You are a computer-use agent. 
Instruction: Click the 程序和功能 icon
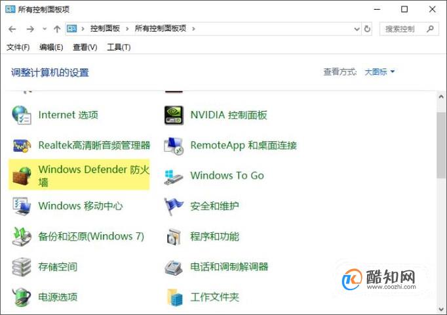(174, 237)
